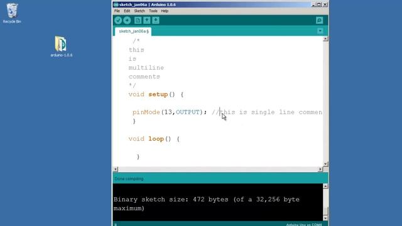Click on 'setup' function name
The height and width of the screenshot is (226, 402).
158,95
